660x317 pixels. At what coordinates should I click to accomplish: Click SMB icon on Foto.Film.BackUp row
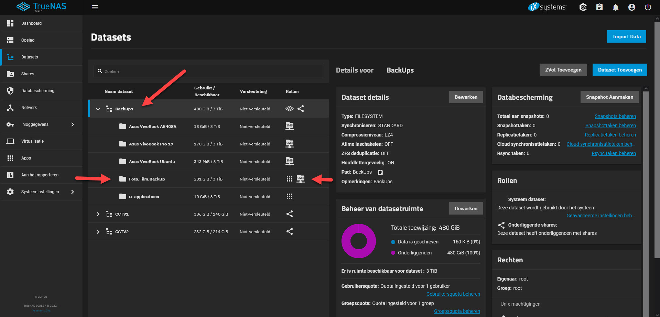[301, 179]
